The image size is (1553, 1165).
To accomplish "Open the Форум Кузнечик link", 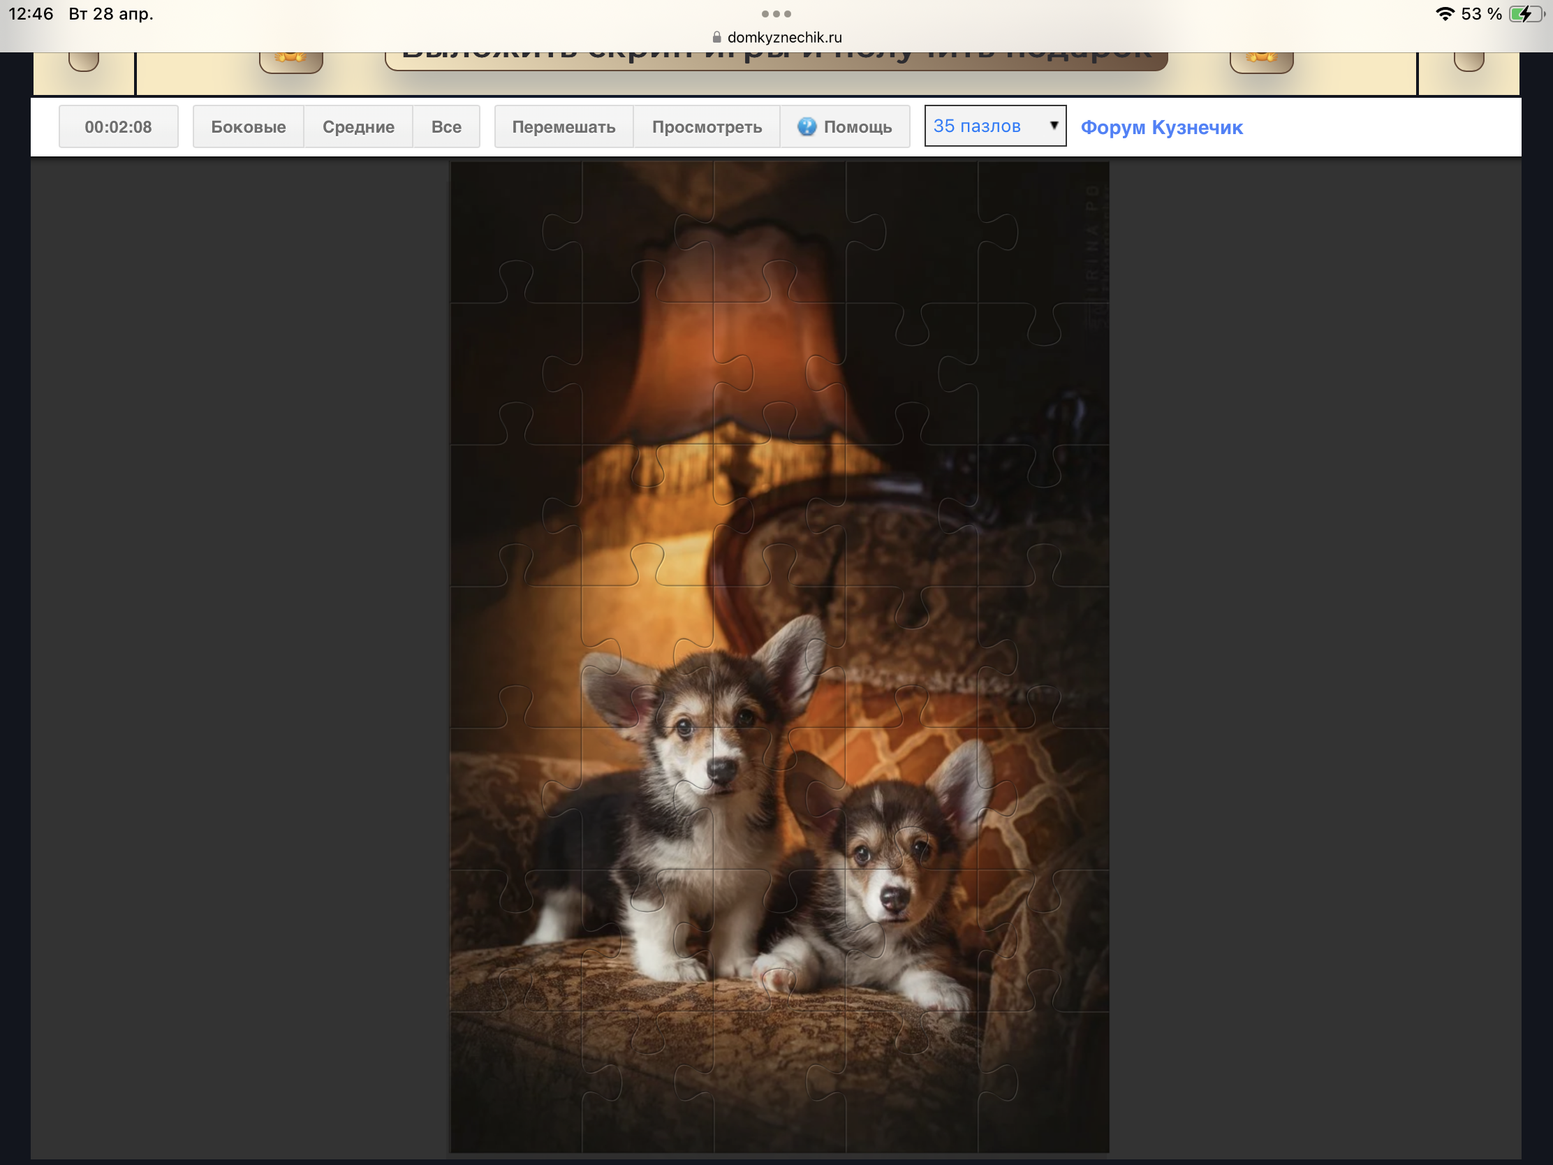I will click(x=1161, y=128).
